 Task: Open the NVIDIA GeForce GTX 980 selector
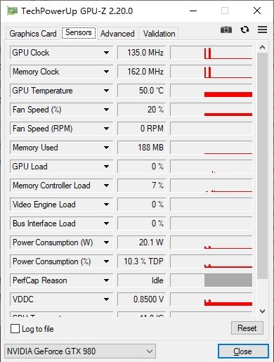click(80, 351)
